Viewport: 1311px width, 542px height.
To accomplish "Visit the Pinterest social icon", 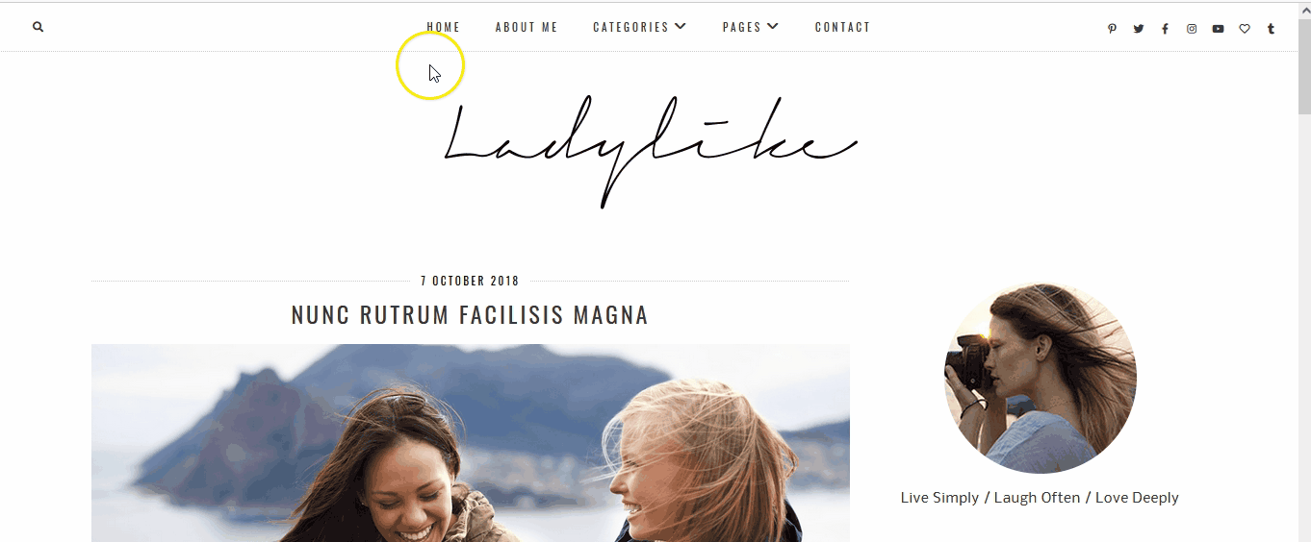I will (x=1112, y=29).
